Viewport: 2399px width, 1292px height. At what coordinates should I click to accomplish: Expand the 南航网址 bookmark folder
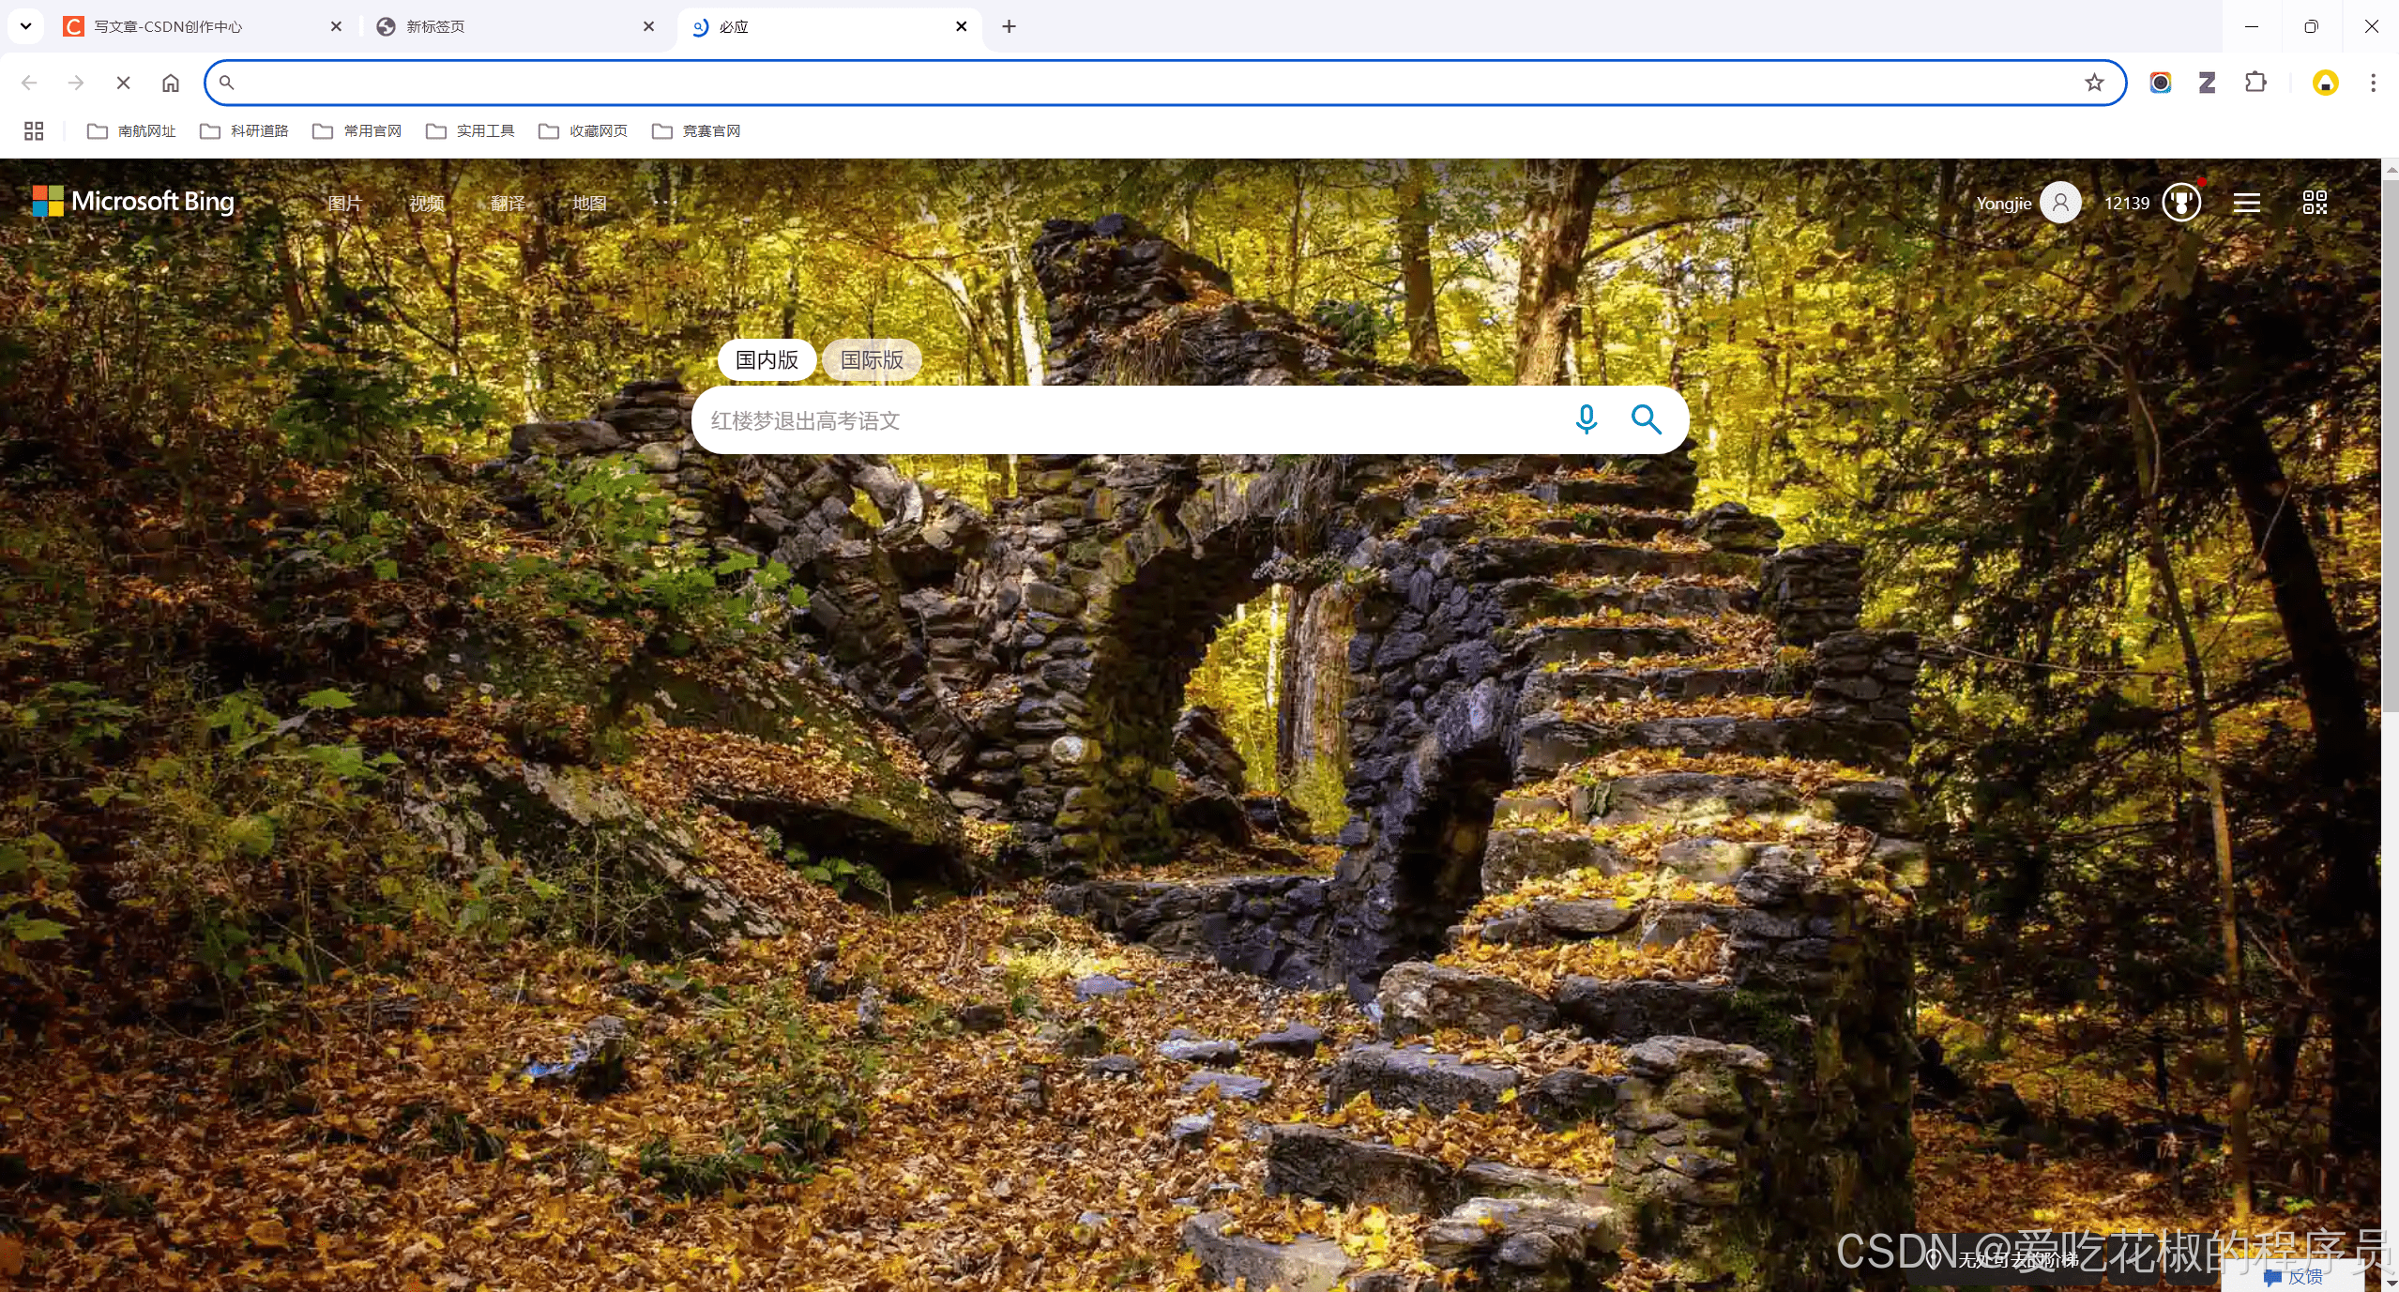[131, 131]
